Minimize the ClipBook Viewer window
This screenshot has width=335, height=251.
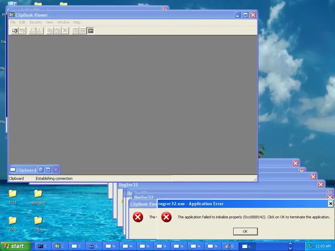pyautogui.click(x=238, y=15)
